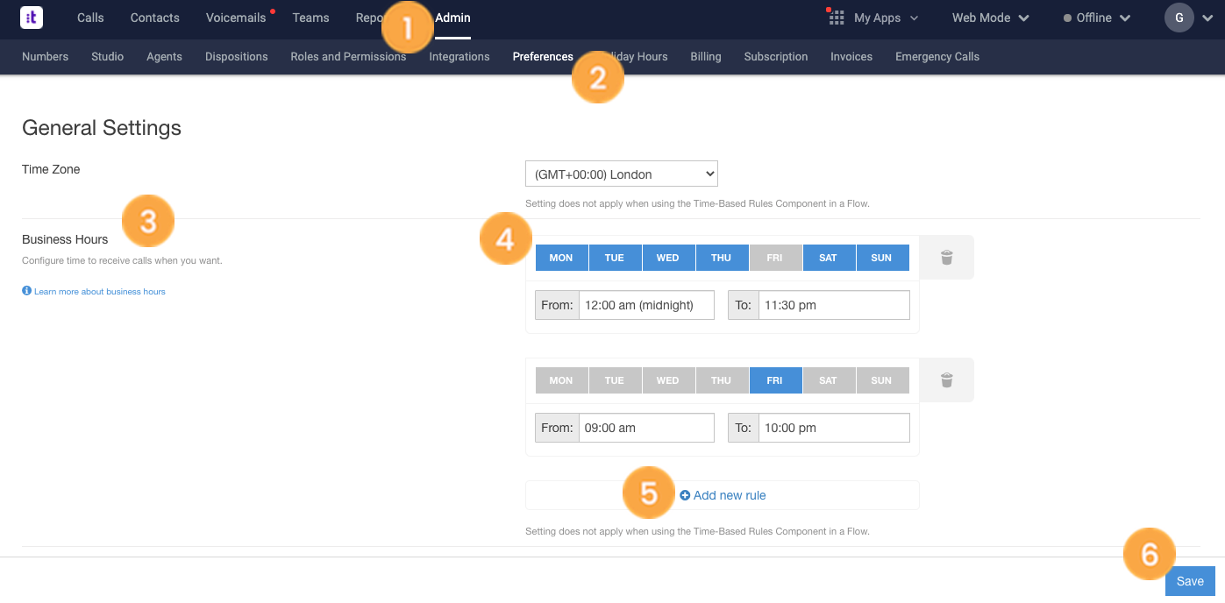
Task: Open the Contacts tab
Action: (154, 18)
